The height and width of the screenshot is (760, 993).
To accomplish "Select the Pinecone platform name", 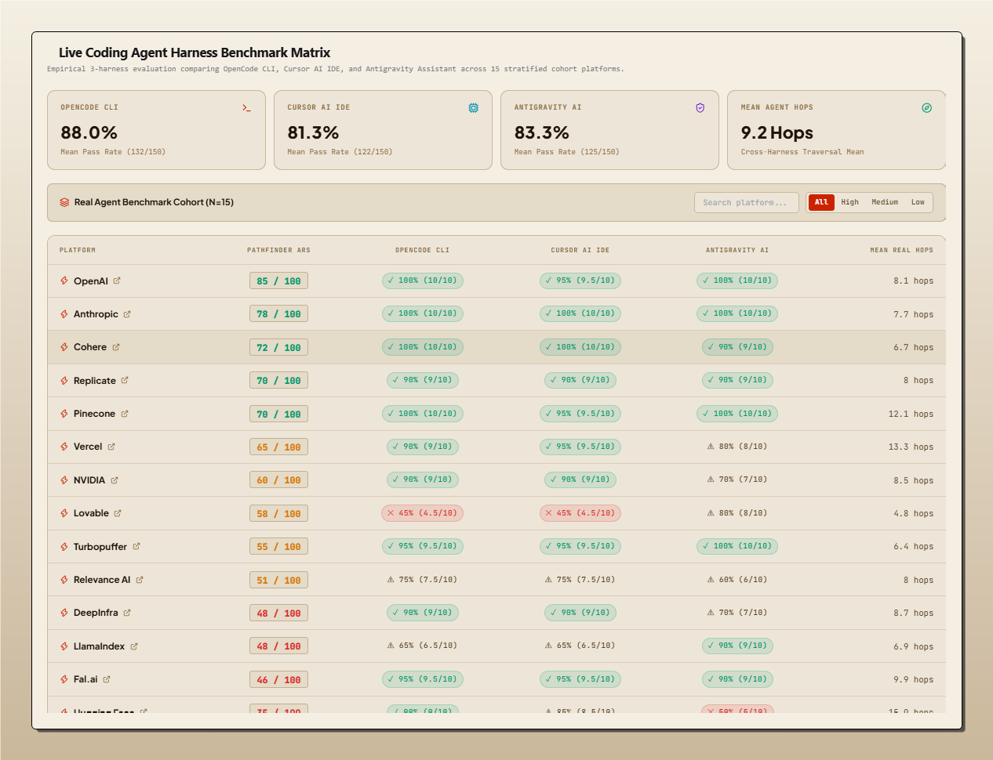I will pyautogui.click(x=94, y=414).
